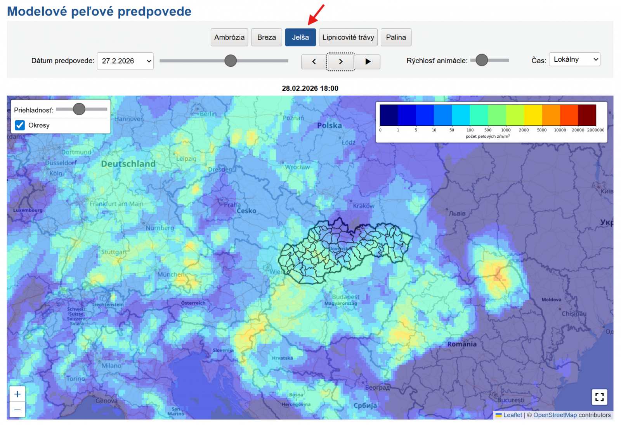Switch to Breza pollen forecast
Screen dimensions: 621x425
266,37
